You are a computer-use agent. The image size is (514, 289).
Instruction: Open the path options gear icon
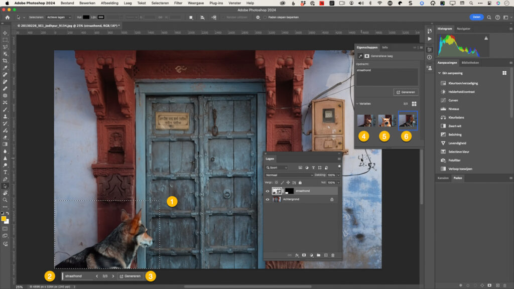point(258,18)
